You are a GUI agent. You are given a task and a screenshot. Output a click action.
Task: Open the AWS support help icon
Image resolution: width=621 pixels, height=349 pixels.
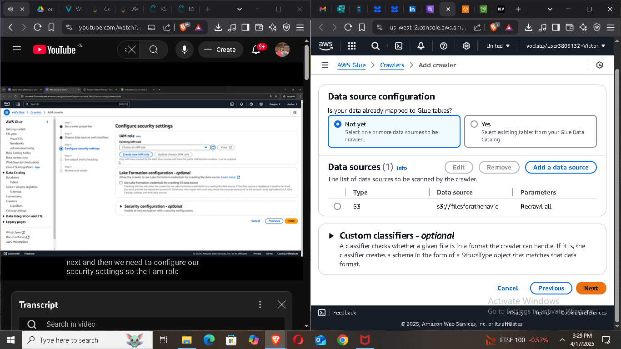[444, 46]
